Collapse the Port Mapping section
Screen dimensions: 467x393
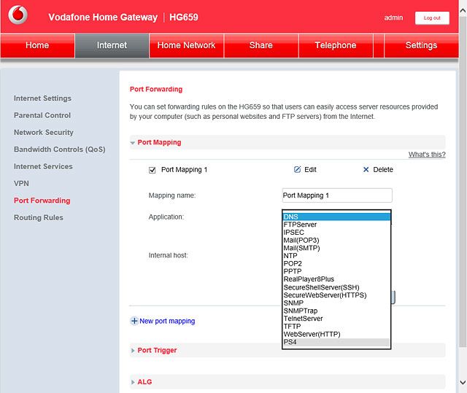133,143
